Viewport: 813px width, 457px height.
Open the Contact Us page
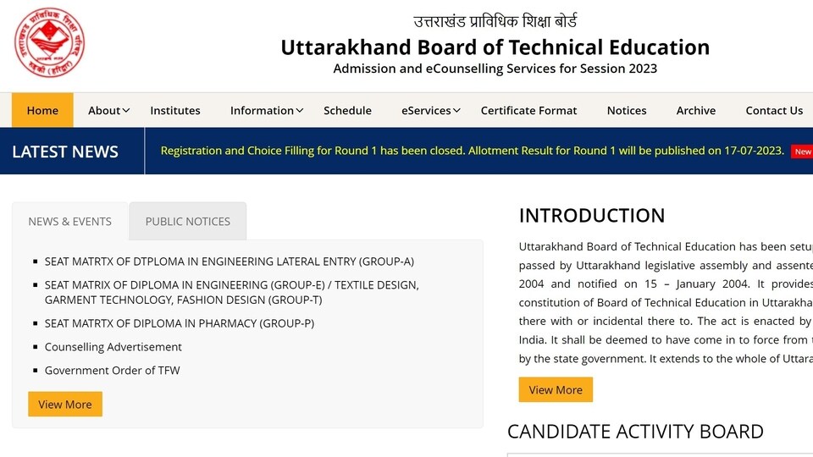[774, 110]
